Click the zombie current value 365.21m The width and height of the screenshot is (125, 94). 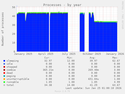(48, 70)
